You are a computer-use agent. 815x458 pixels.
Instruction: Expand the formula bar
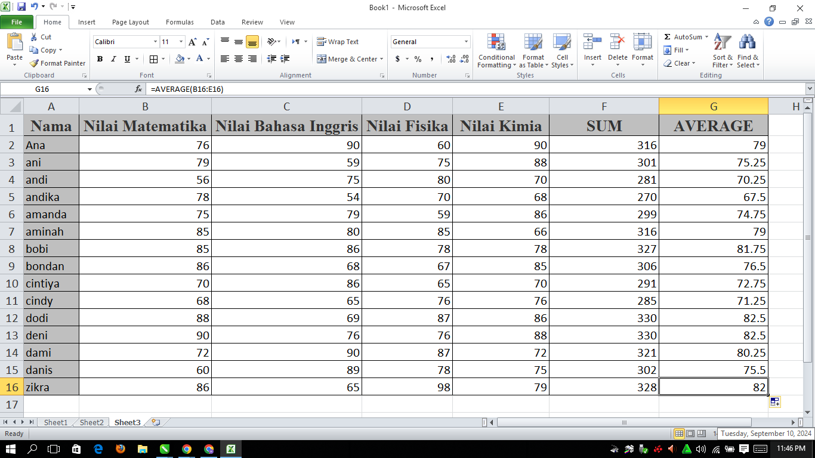click(810, 88)
